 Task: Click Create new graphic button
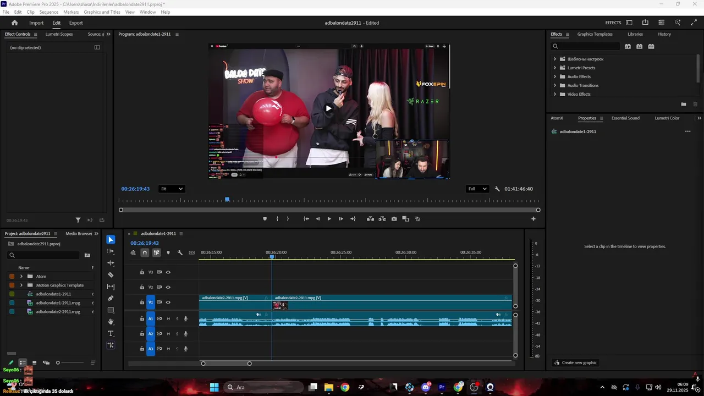coord(575,362)
